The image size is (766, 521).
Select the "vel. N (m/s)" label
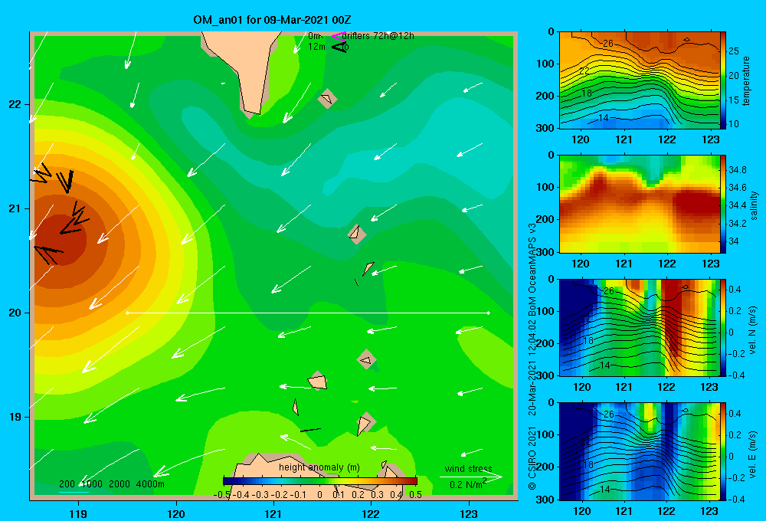753,330
